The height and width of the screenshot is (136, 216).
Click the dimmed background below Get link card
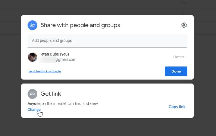pyautogui.click(x=107, y=127)
